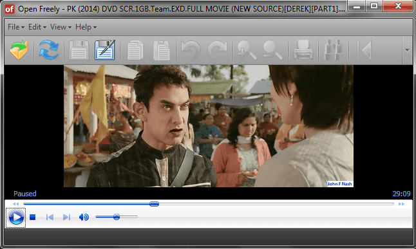Click the unplayed part of the seek bar
The height and width of the screenshot is (249, 416).
click(276, 204)
